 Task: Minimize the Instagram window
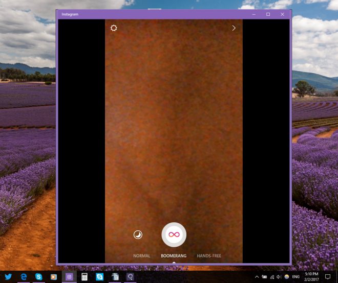254,14
